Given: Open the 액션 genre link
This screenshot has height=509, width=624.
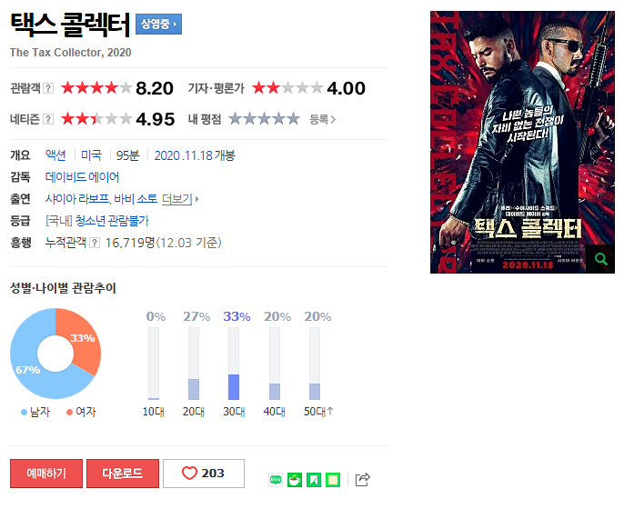Looking at the screenshot, I should (55, 155).
